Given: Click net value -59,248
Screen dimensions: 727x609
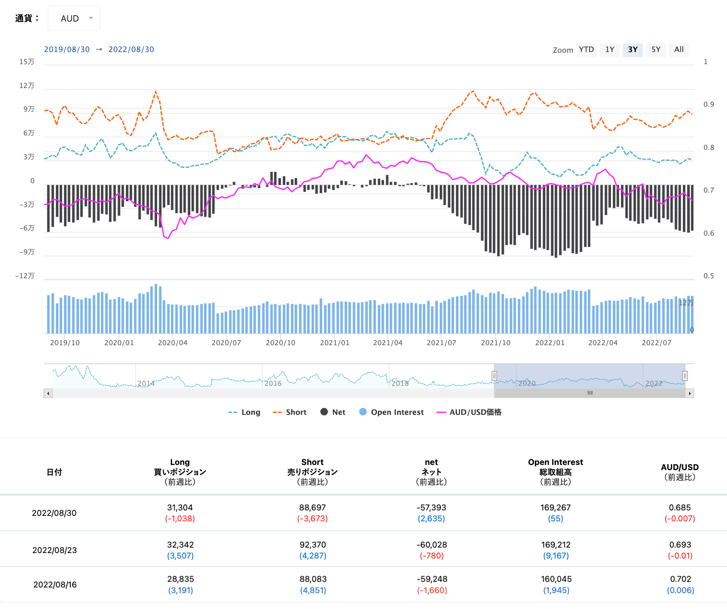Looking at the screenshot, I should tap(432, 579).
